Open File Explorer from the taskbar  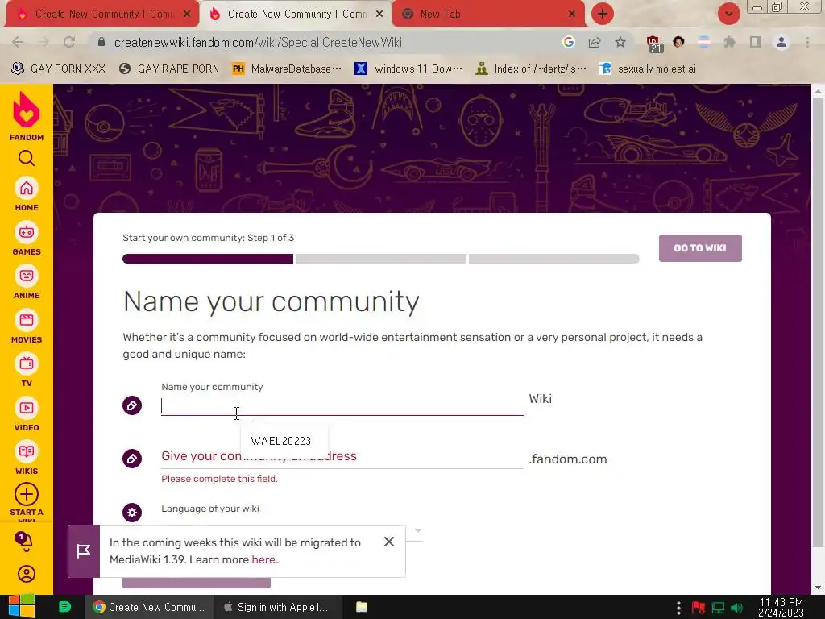[362, 607]
